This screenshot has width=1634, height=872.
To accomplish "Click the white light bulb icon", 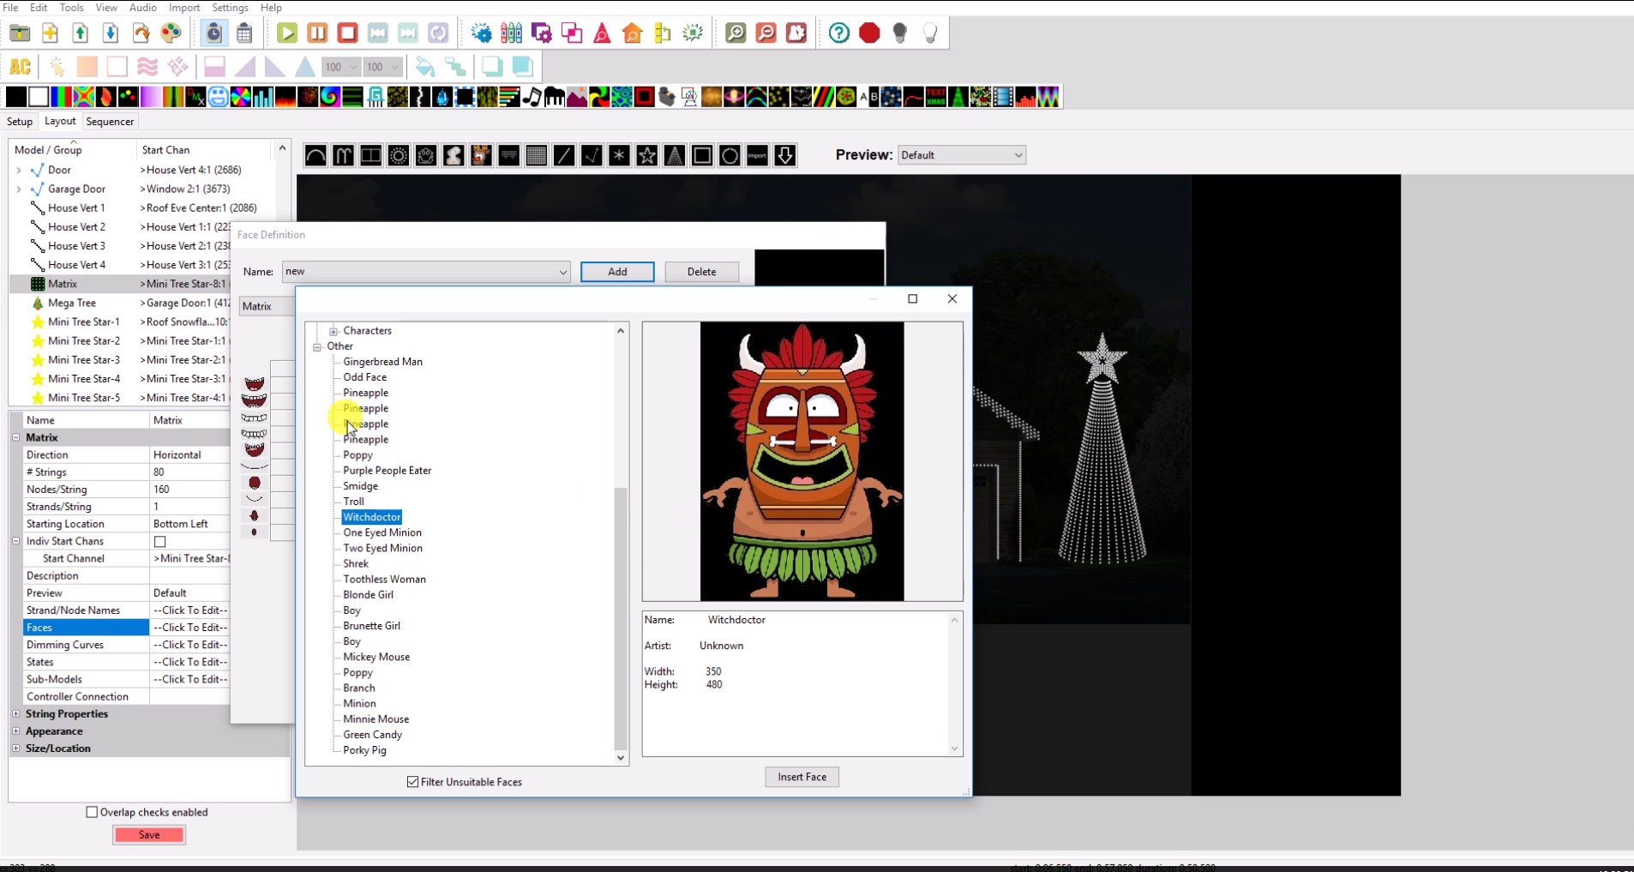I will [x=930, y=33].
